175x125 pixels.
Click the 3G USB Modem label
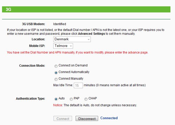(33, 24)
